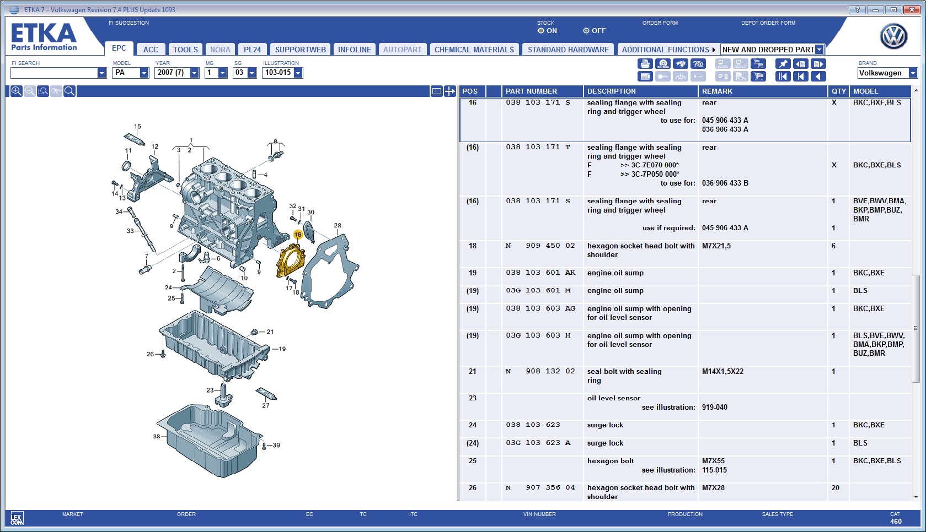Screen dimensions: 926x532
Task: Open the wheel and tire icon
Action: click(x=663, y=64)
